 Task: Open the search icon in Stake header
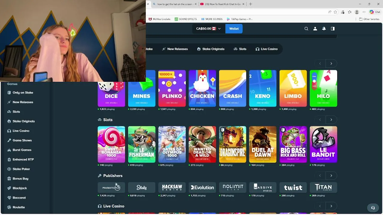pos(306,29)
